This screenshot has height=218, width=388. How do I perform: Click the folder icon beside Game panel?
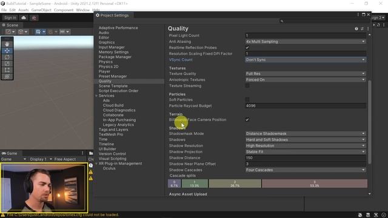(x=91, y=153)
